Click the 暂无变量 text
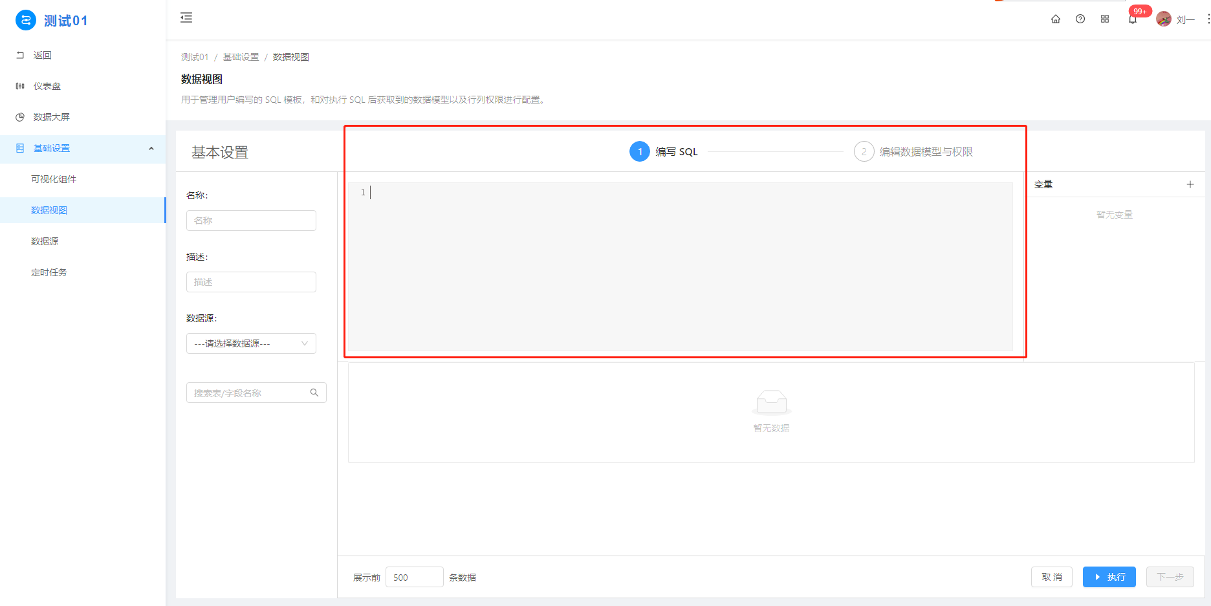1211x606 pixels. [x=1115, y=215]
